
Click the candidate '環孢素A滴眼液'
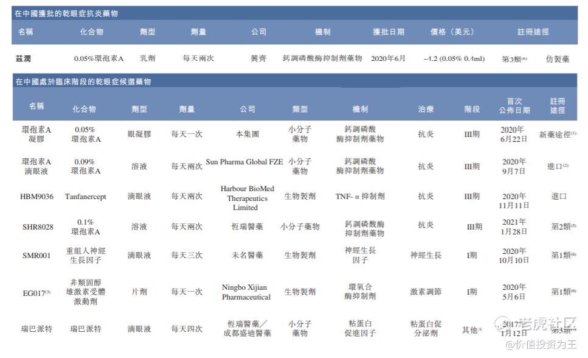tap(36, 166)
